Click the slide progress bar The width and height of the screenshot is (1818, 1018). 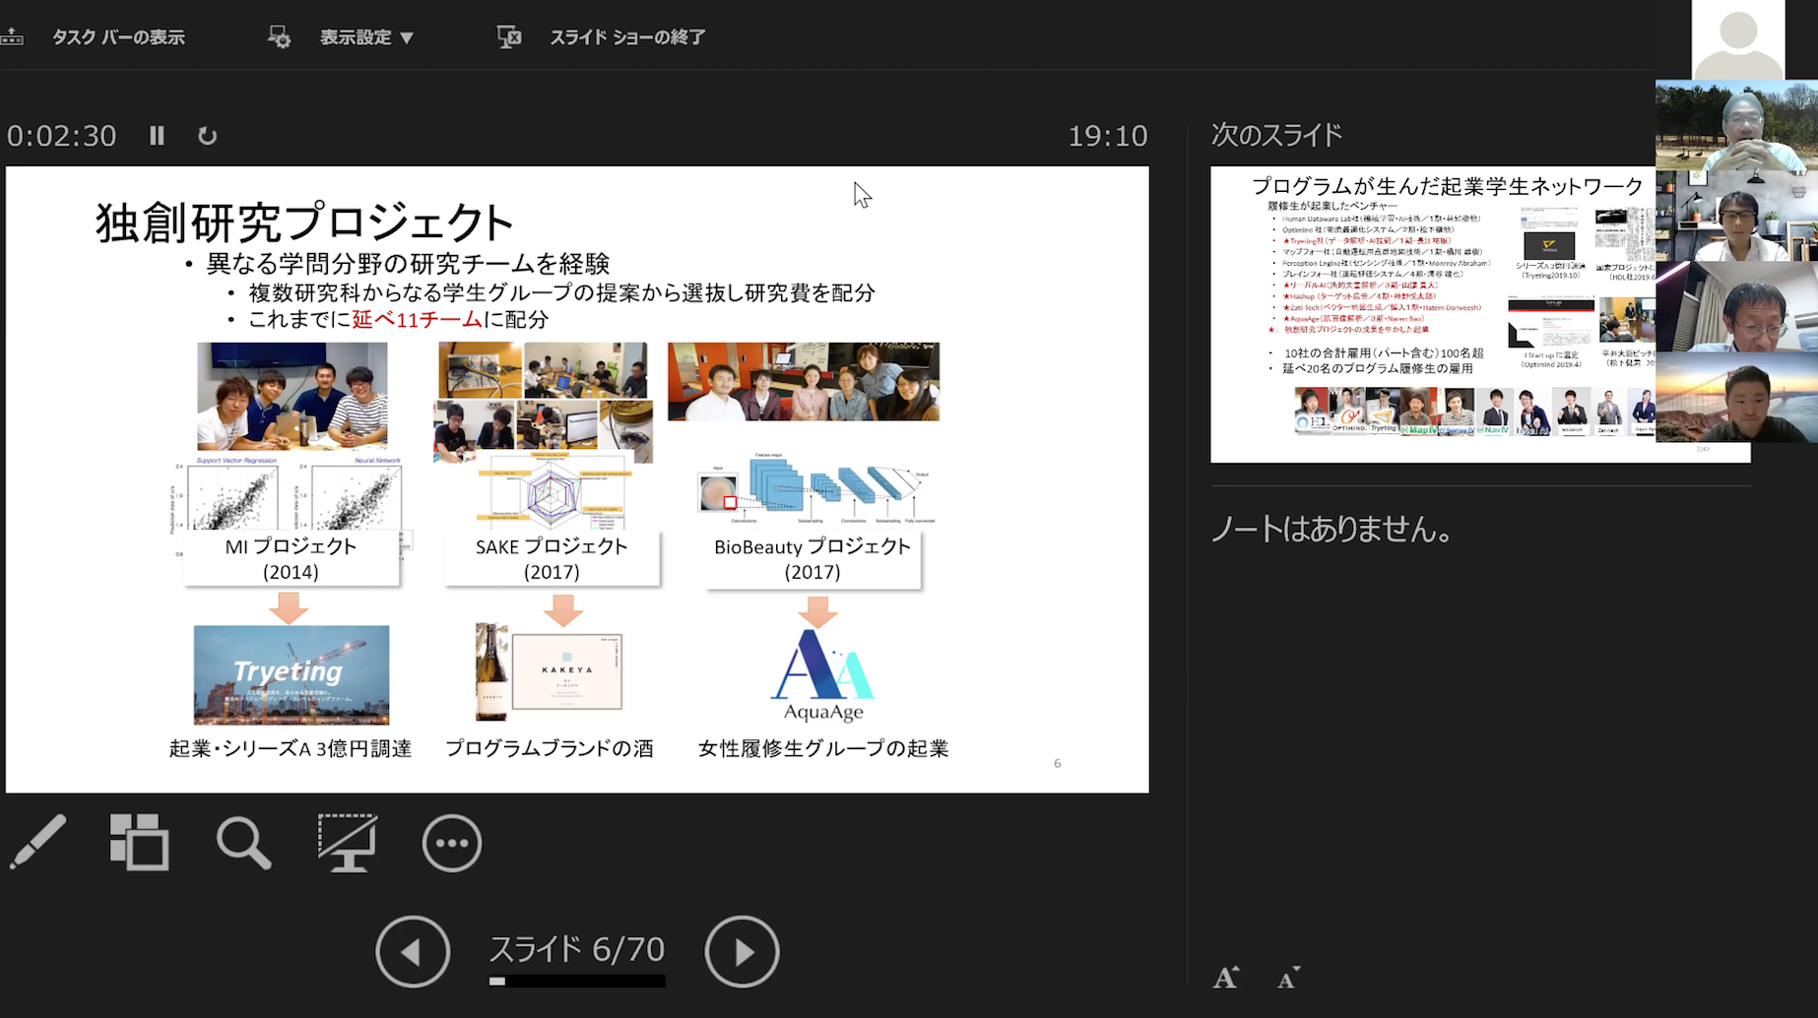(x=577, y=981)
